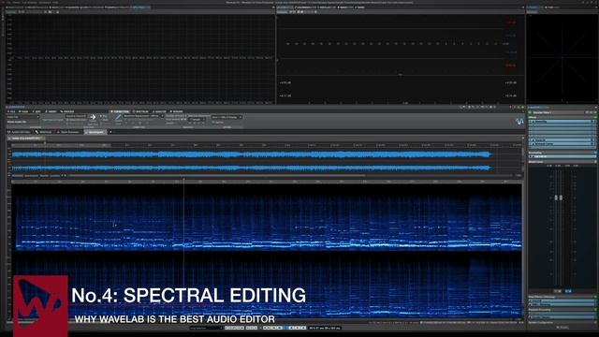This screenshot has height=337, width=599.
Task: Open the rightmost ribbon dropdown
Action: pos(226,117)
